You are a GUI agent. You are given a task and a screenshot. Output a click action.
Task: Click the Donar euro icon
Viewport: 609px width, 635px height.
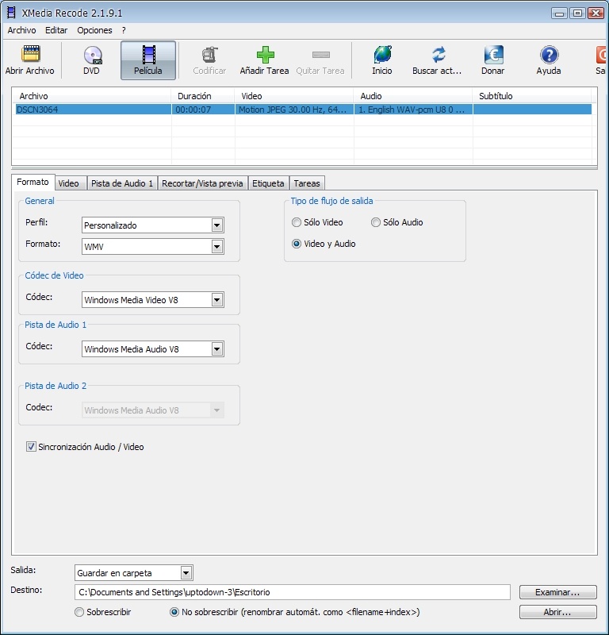point(492,55)
